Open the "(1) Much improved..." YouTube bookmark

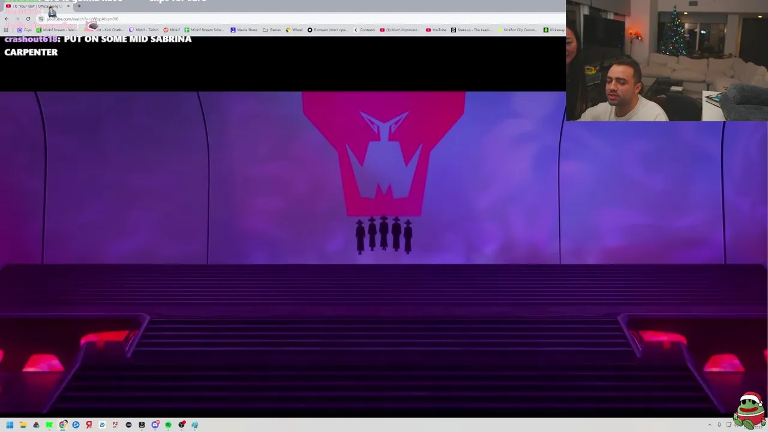click(x=400, y=29)
